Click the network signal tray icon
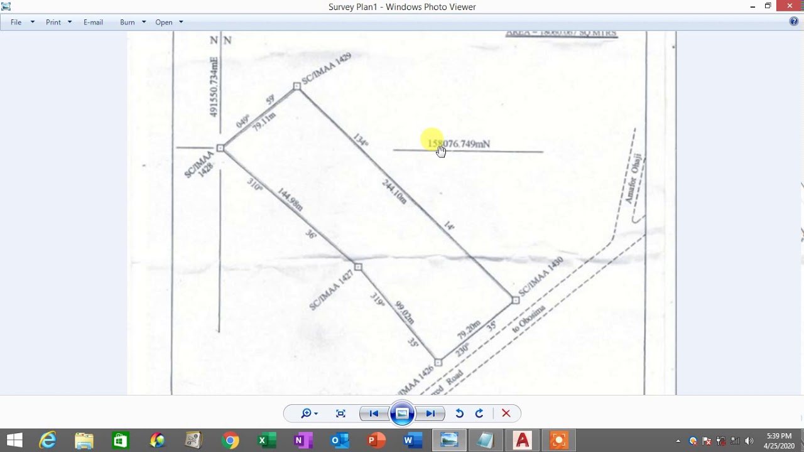 click(734, 441)
